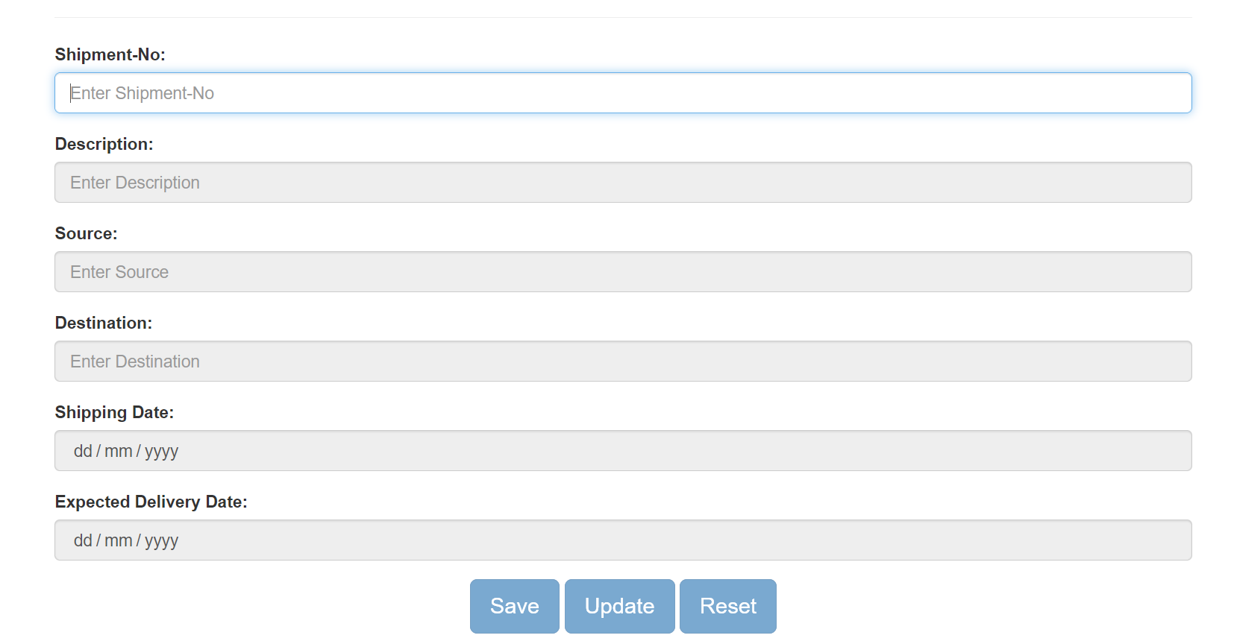
Task: Click the Update button
Action: [619, 606]
